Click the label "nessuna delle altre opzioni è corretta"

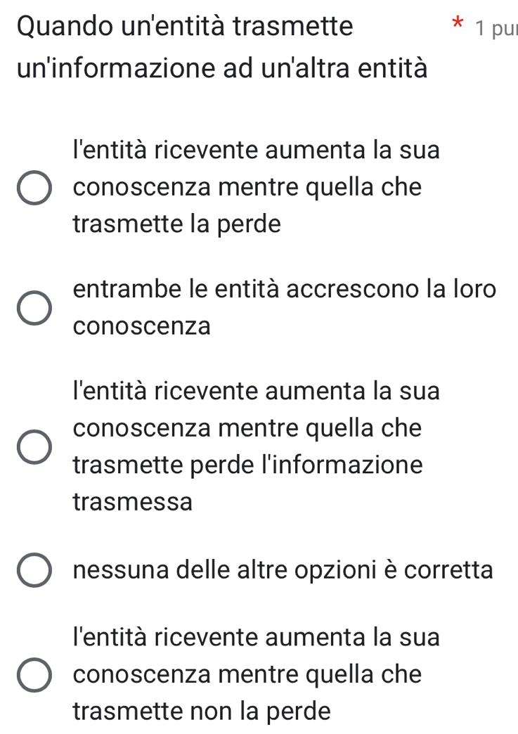tap(283, 570)
